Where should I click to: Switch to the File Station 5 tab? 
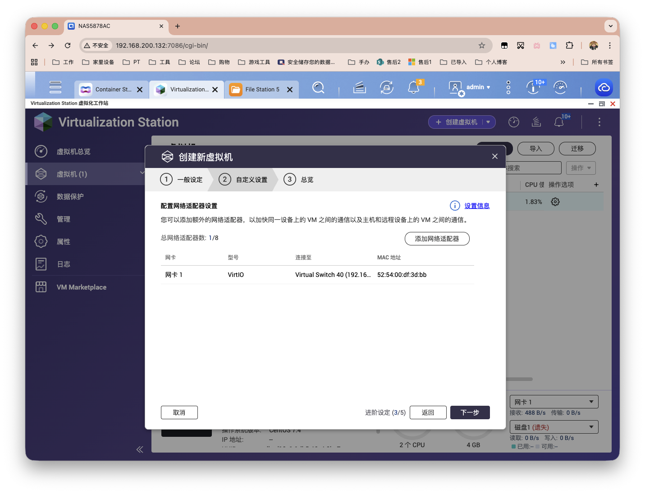click(x=261, y=90)
